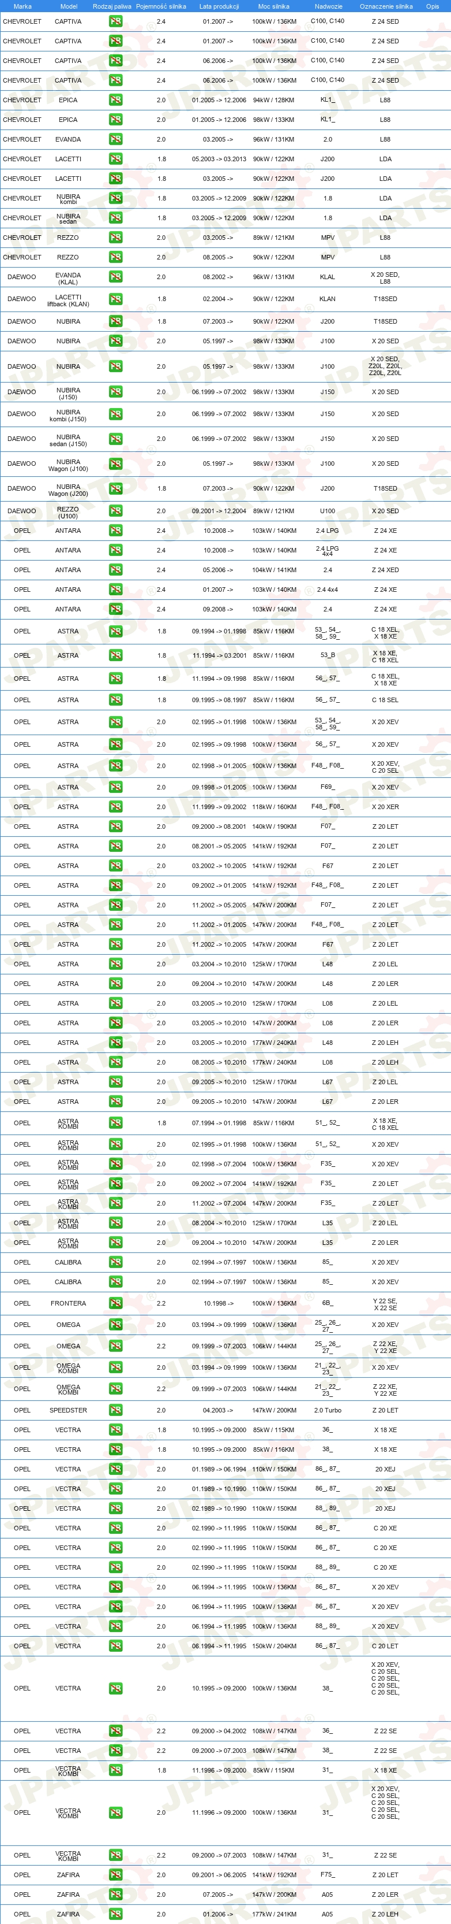
Task: Click the fuel icon in Opel Speedster row
Action: [115, 1410]
